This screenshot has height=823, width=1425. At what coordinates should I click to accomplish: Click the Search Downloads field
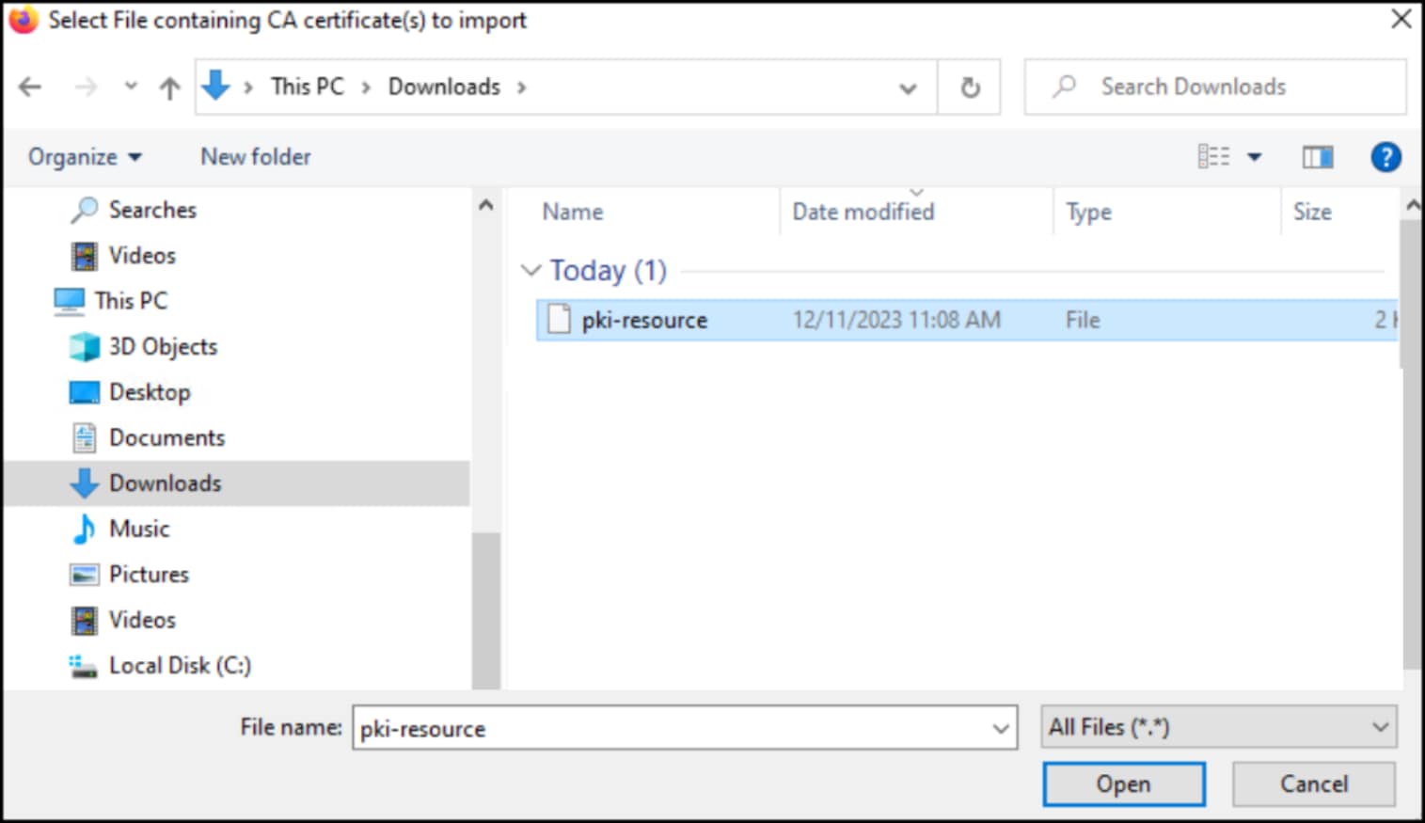(x=1215, y=87)
